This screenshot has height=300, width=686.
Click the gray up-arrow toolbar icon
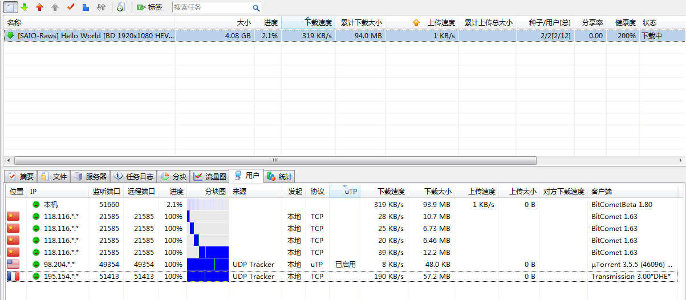(55, 7)
